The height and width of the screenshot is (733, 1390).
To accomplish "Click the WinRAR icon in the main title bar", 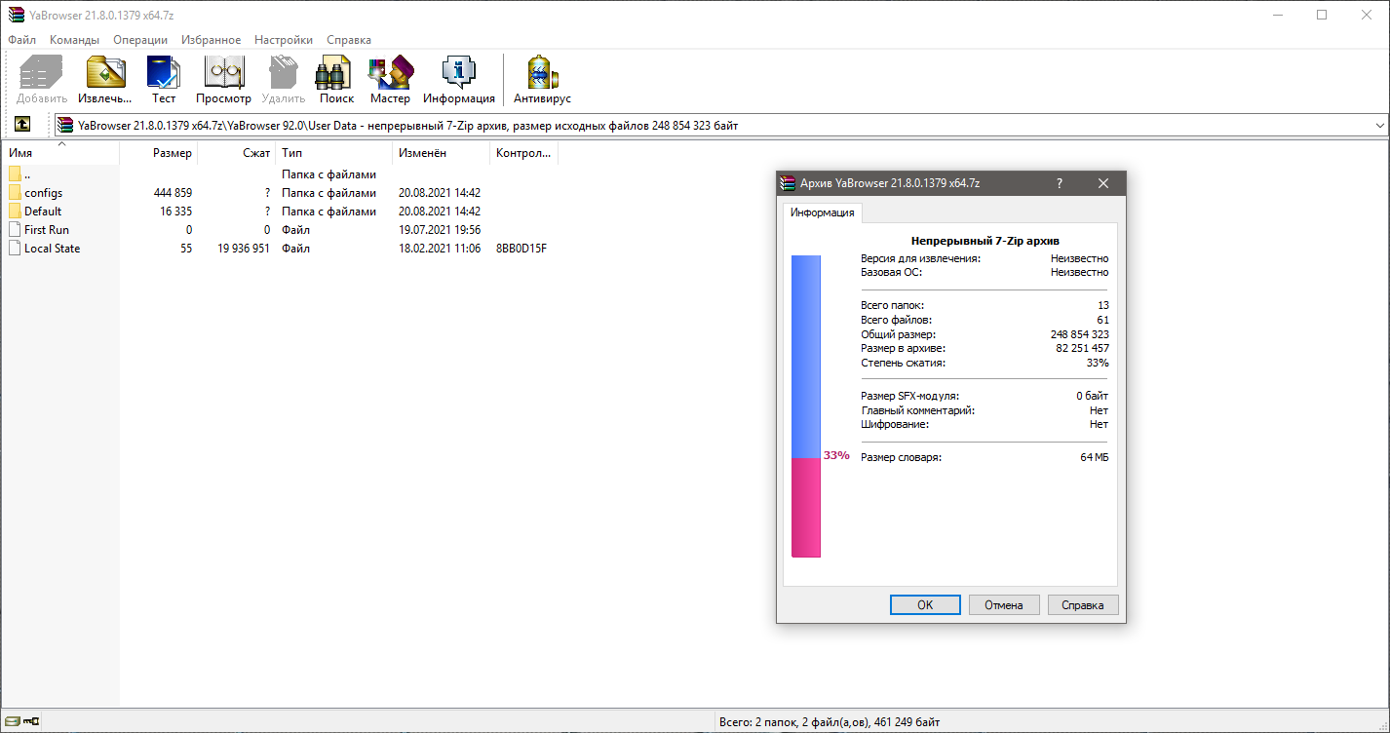I will tap(16, 15).
